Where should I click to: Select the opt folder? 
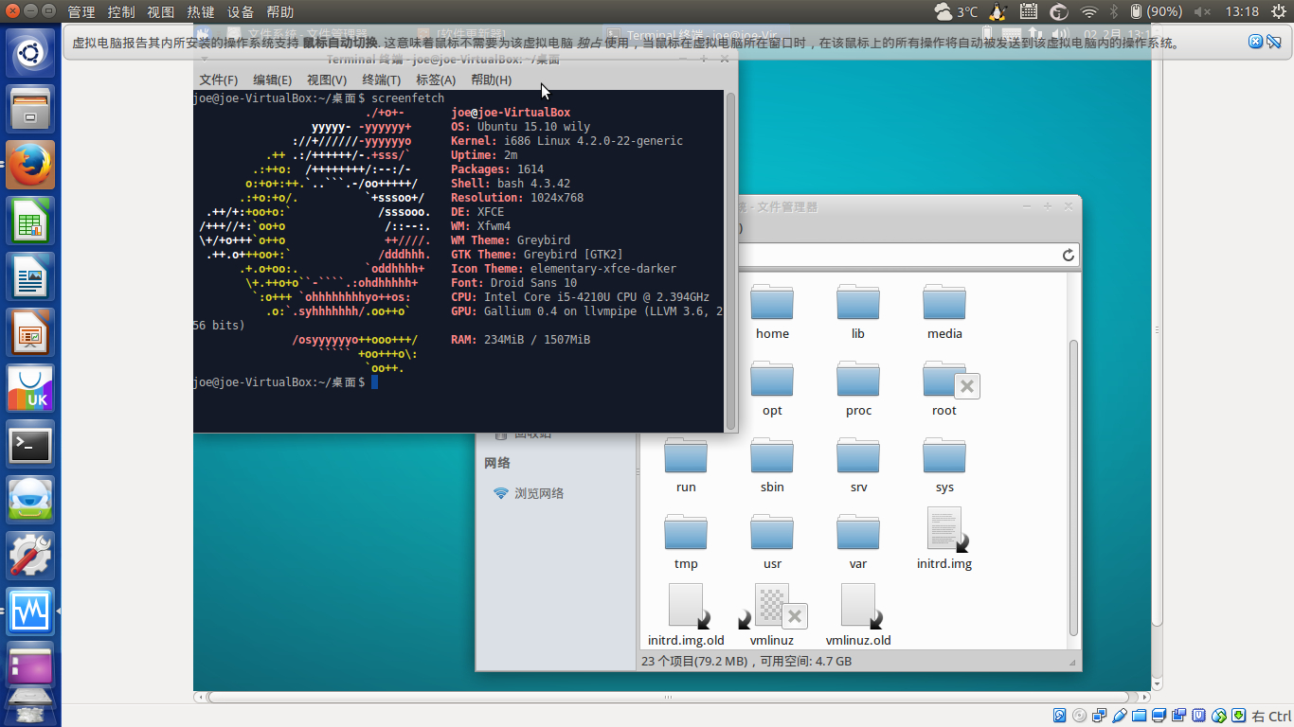tap(772, 389)
